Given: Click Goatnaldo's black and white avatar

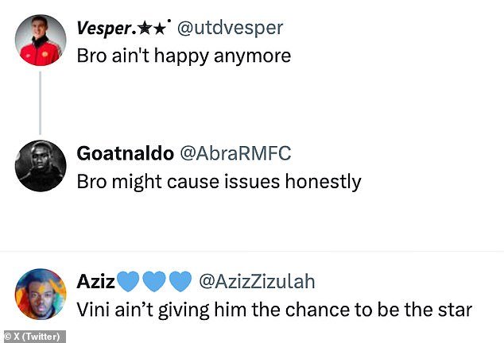Looking at the screenshot, I should click(x=40, y=166).
